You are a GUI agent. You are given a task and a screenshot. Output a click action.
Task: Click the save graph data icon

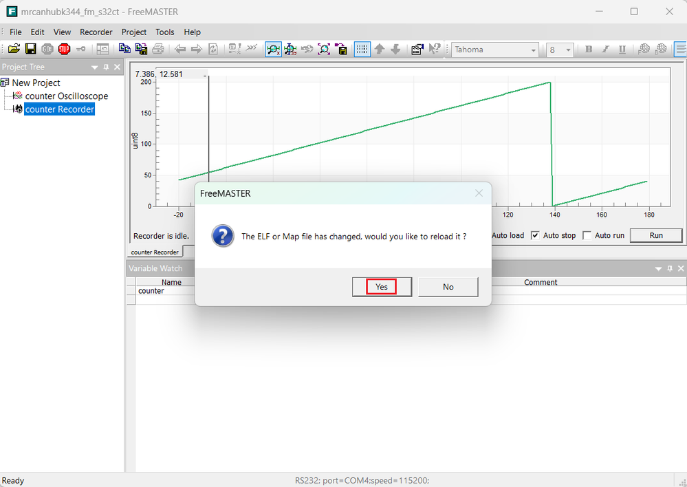pyautogui.click(x=341, y=49)
